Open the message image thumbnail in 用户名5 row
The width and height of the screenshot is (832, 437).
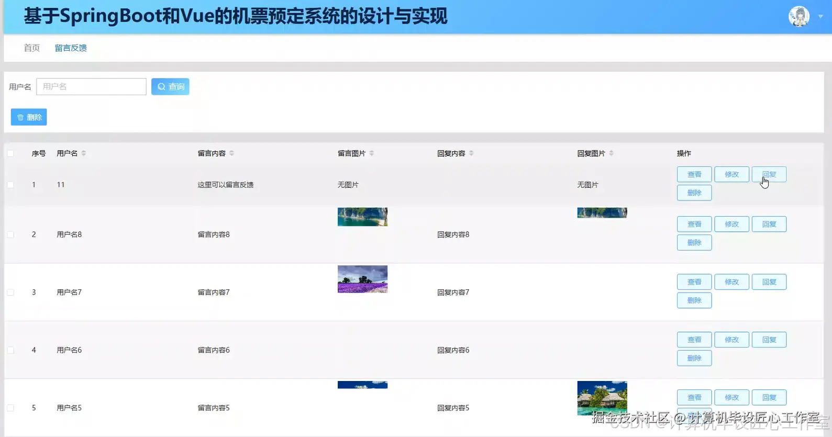coord(362,385)
